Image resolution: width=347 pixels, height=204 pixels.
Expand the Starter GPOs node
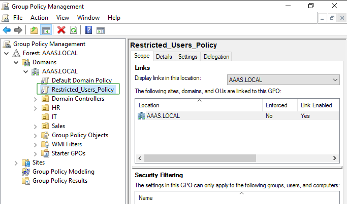click(36, 154)
